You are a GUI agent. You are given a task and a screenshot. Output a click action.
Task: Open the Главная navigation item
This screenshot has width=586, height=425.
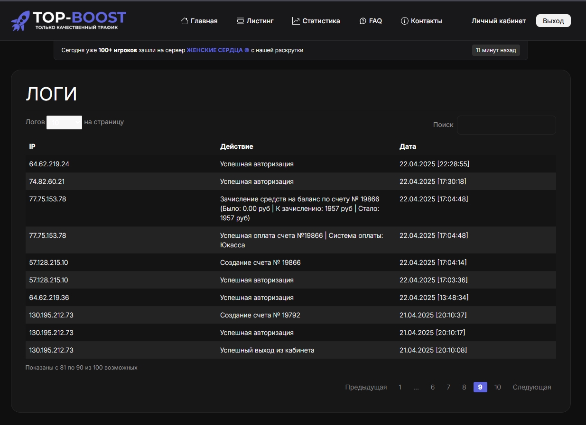click(204, 20)
